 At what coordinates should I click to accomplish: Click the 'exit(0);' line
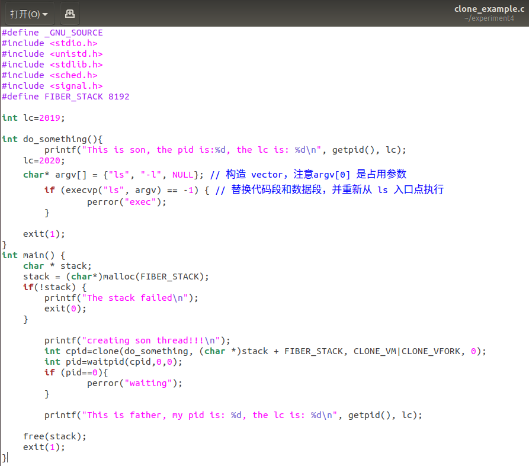point(65,308)
